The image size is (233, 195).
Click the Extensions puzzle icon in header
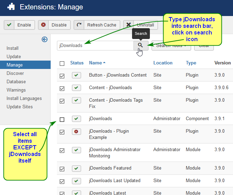click(x=11, y=7)
